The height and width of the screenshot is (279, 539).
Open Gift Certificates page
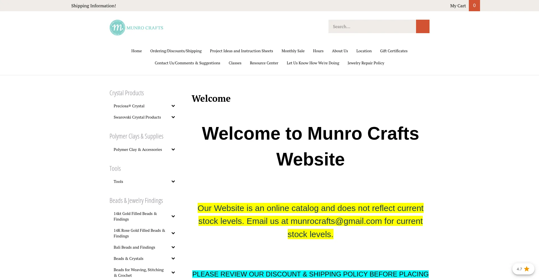pyautogui.click(x=394, y=51)
